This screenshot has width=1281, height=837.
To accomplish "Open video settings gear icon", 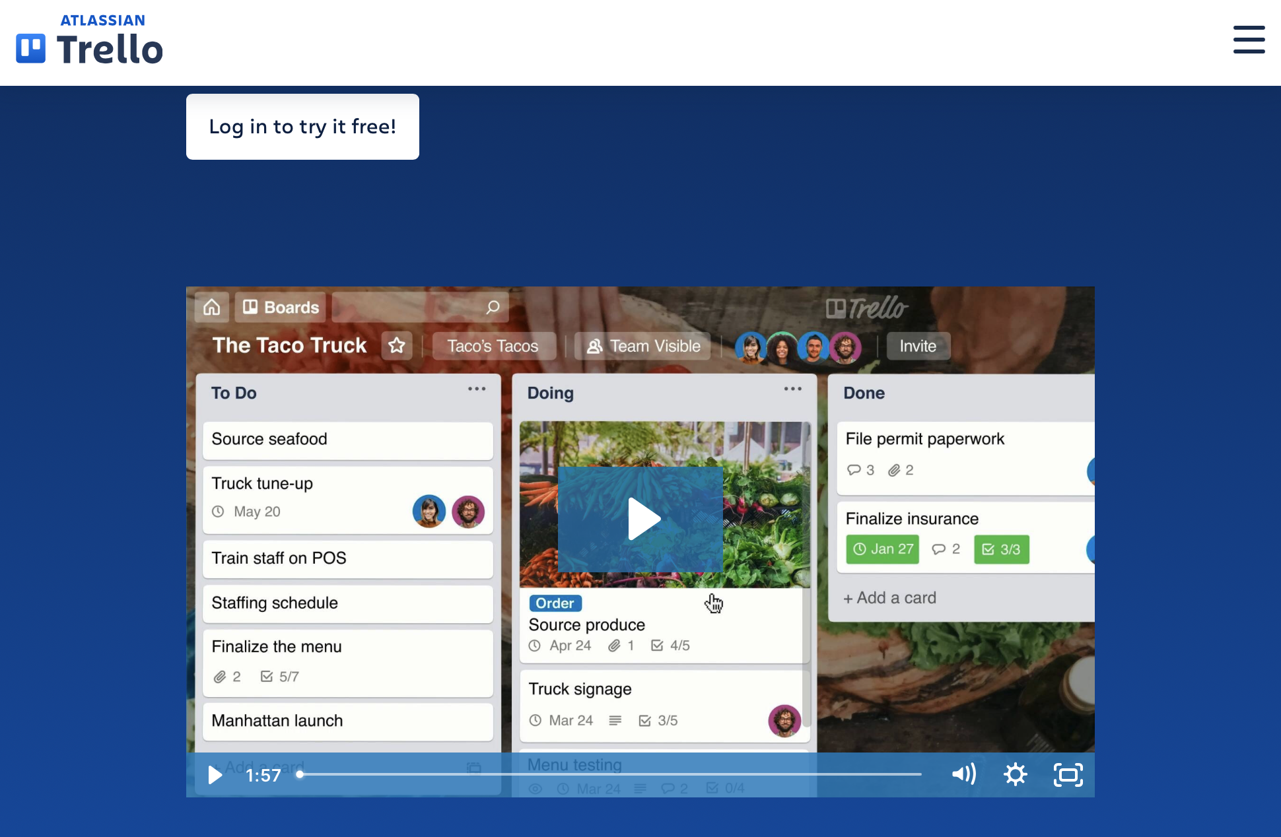I will pos(1015,774).
